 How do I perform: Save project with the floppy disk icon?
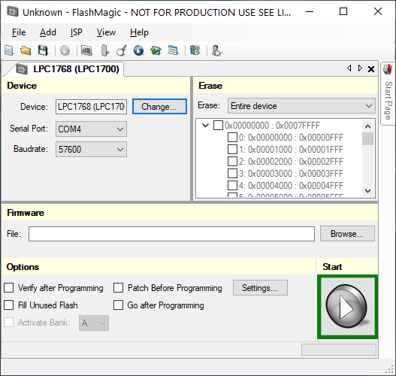tap(43, 50)
